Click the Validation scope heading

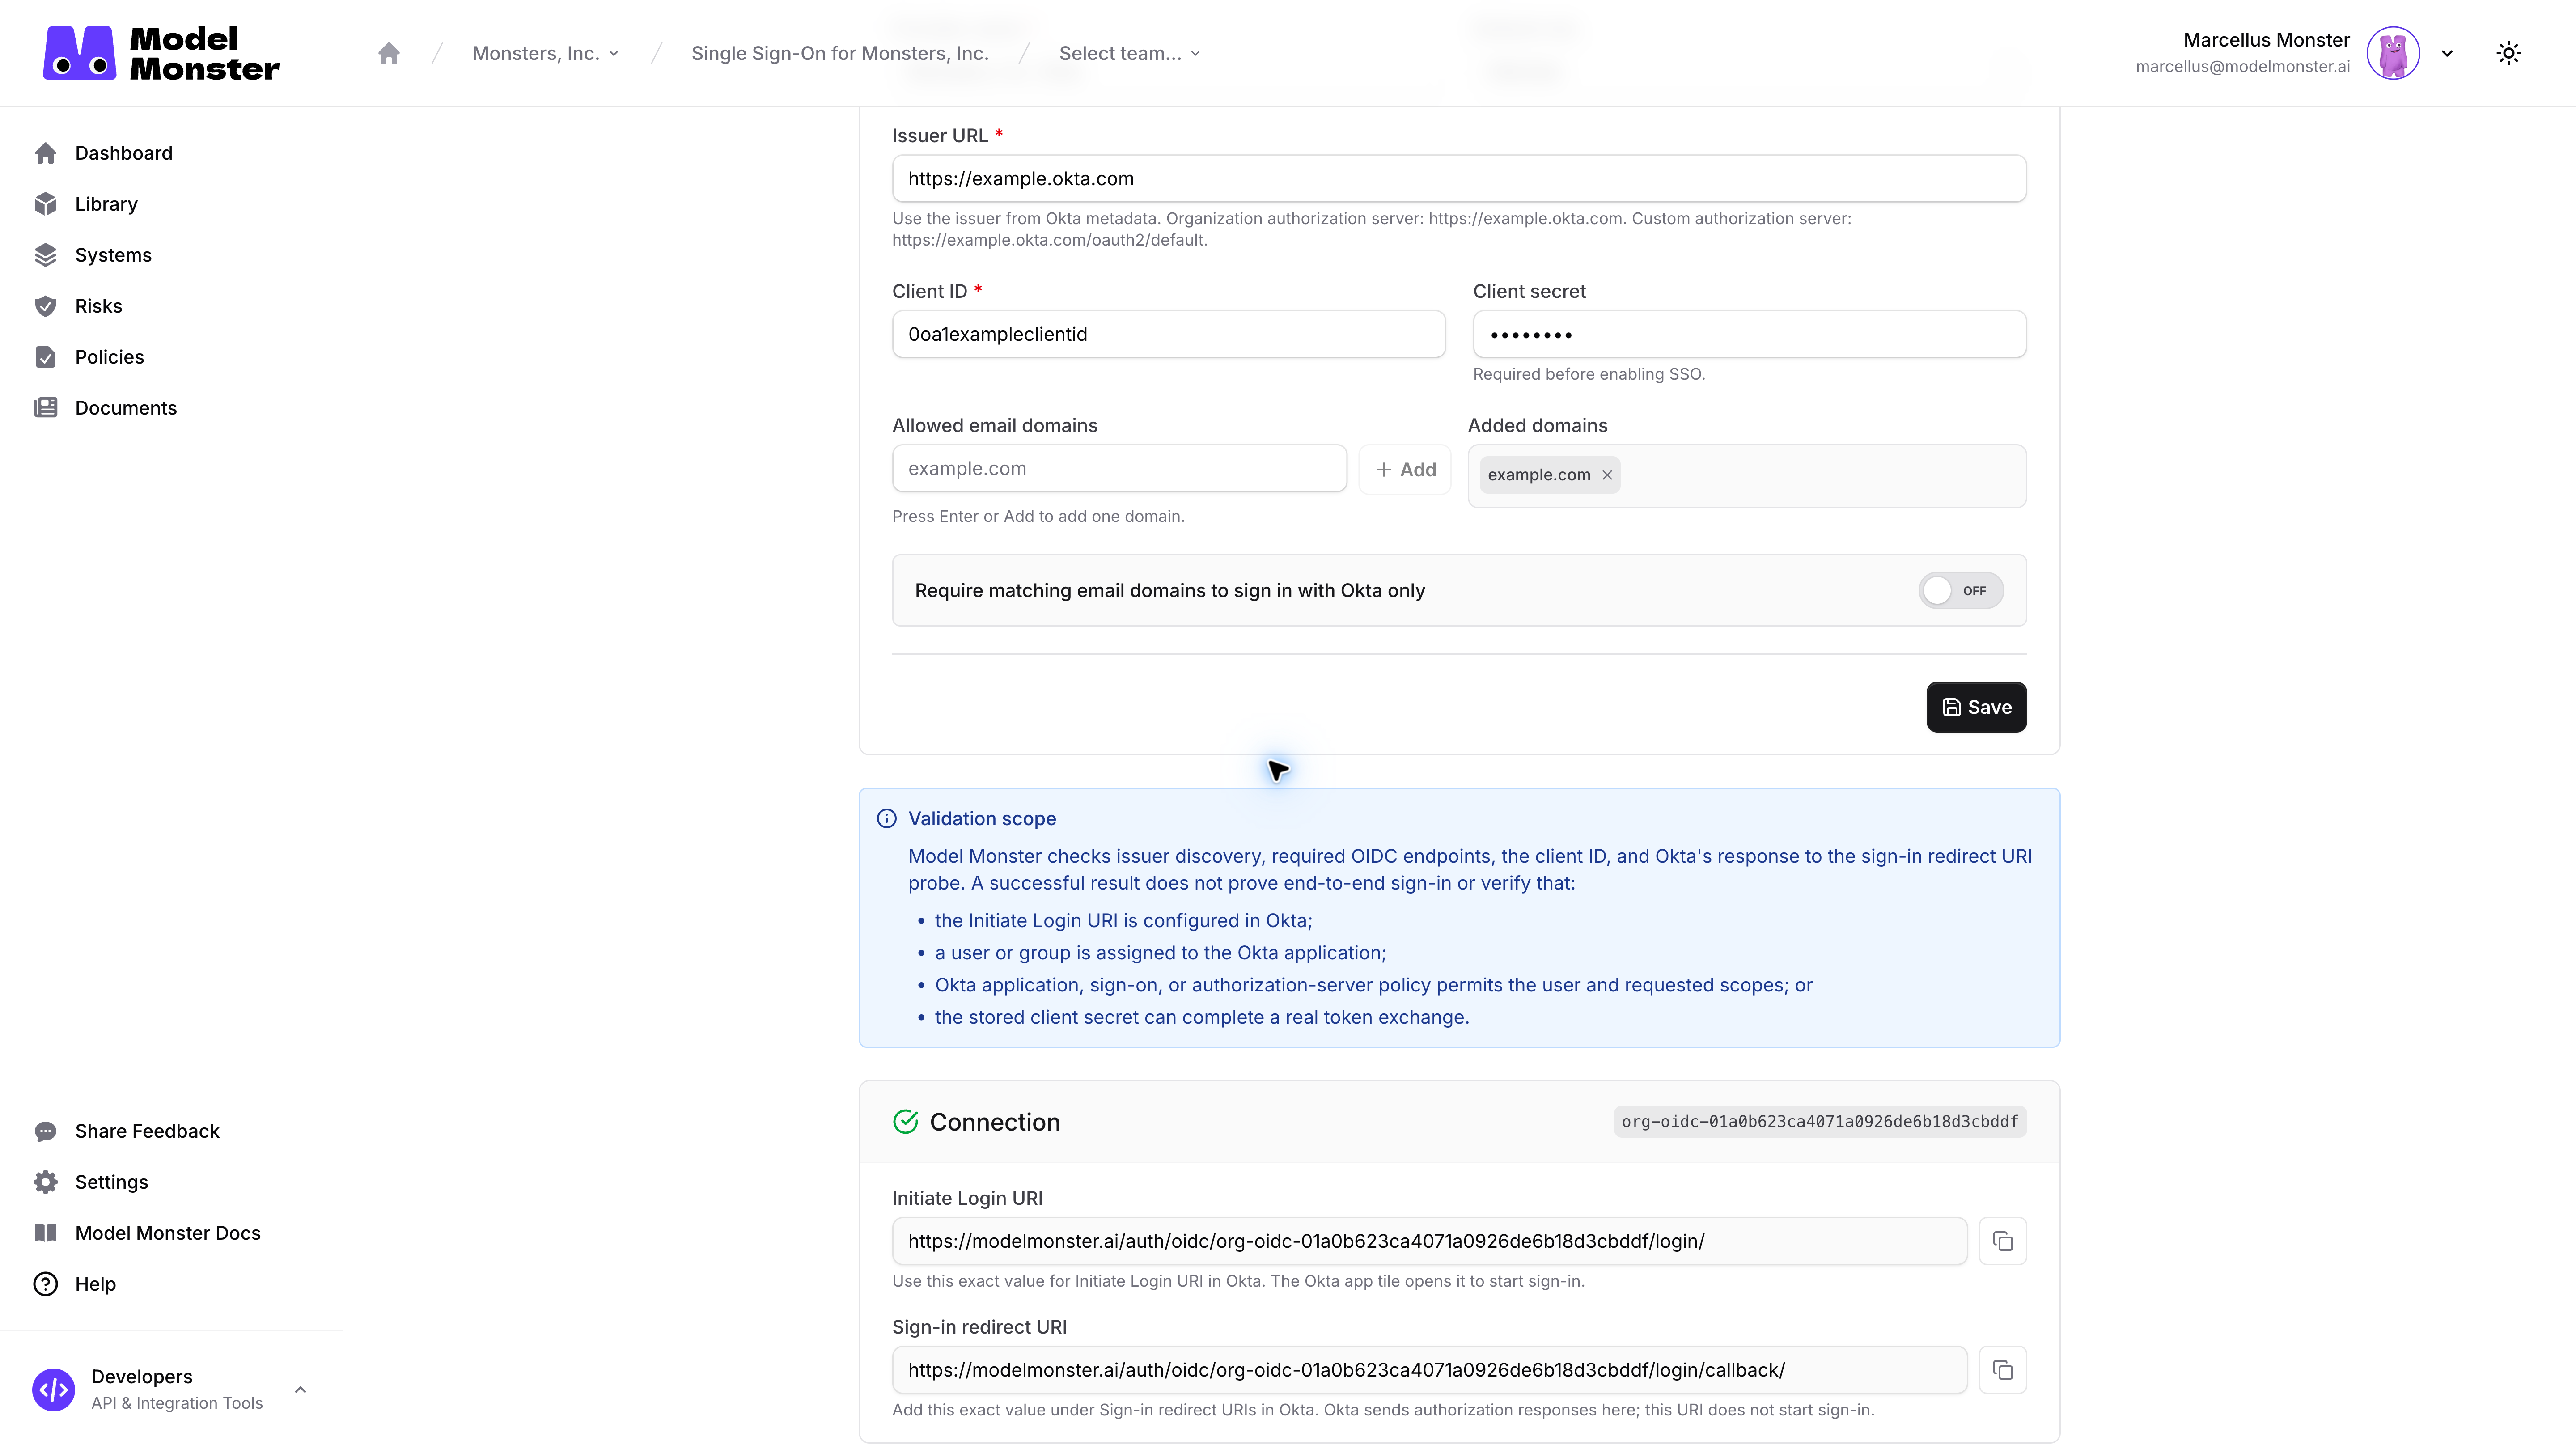pyautogui.click(x=981, y=818)
